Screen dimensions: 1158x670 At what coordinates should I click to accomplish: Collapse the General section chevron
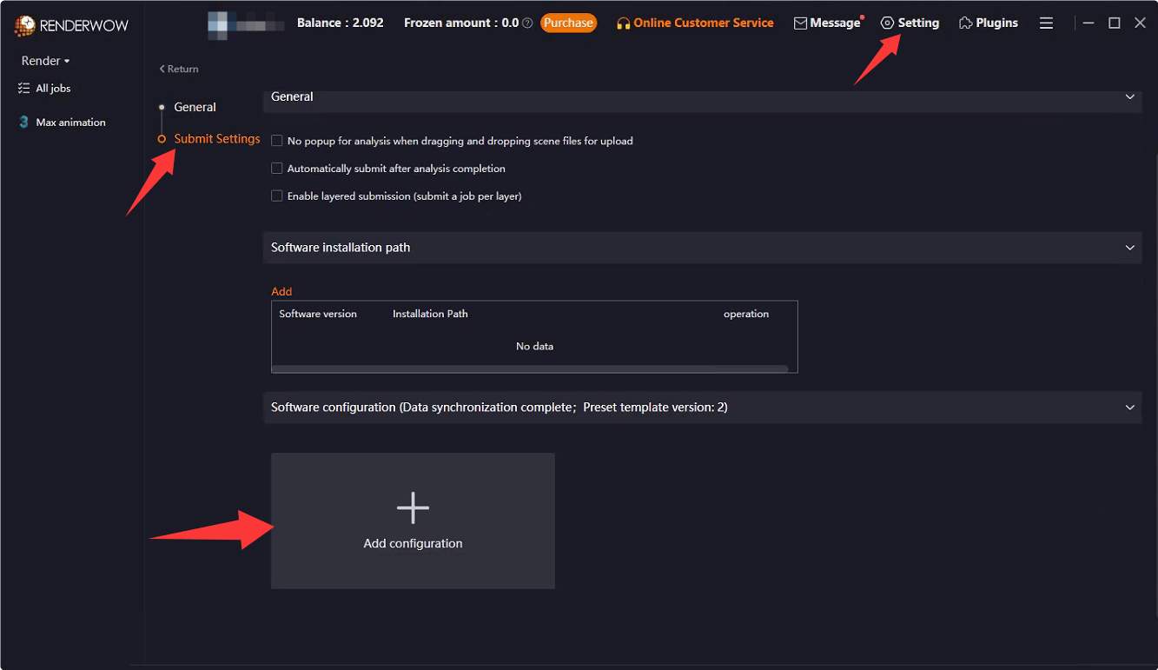(1129, 97)
